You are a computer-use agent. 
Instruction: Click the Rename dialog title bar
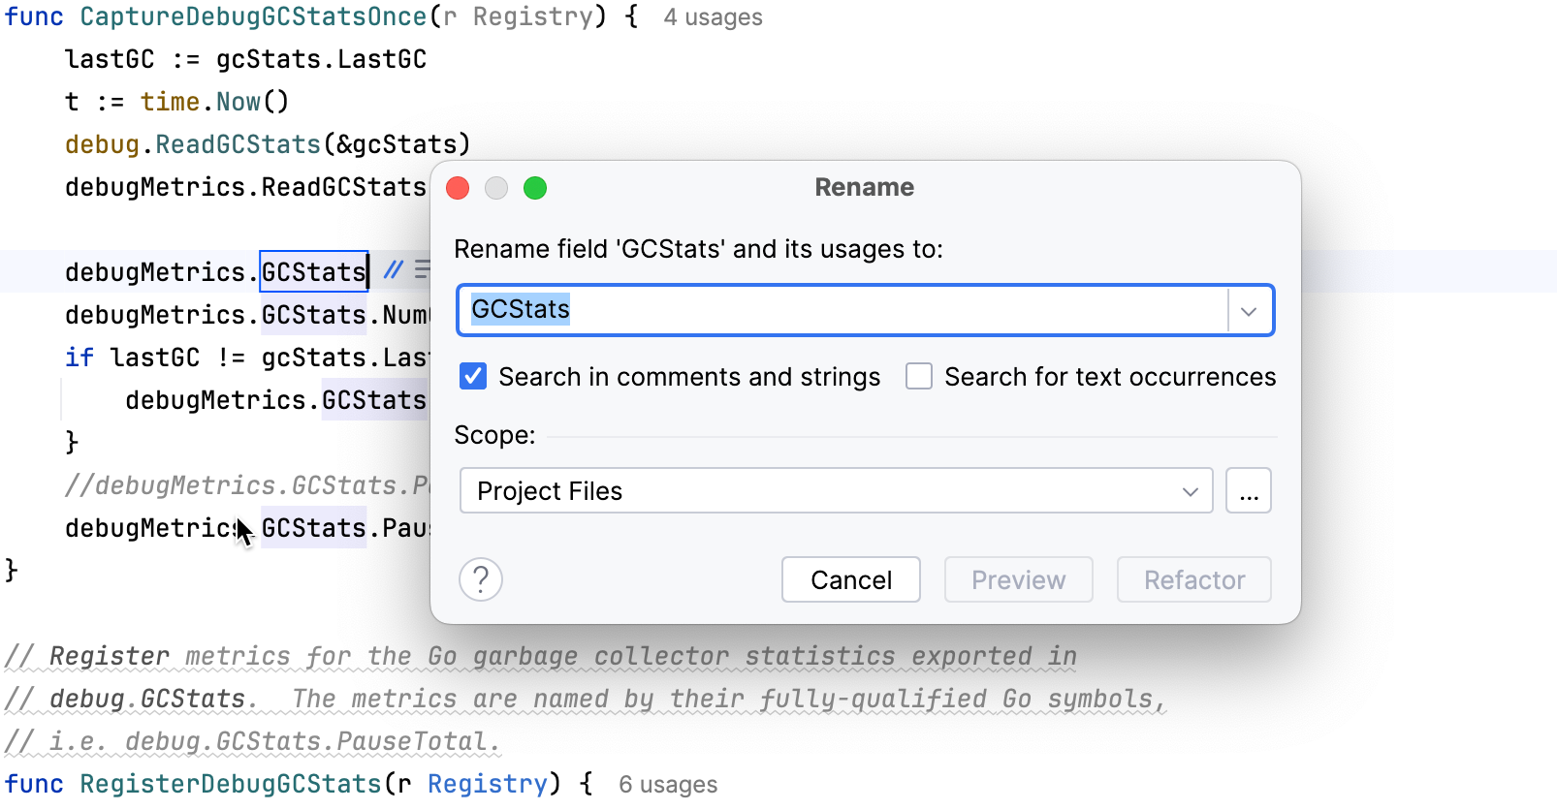pyautogui.click(x=864, y=188)
